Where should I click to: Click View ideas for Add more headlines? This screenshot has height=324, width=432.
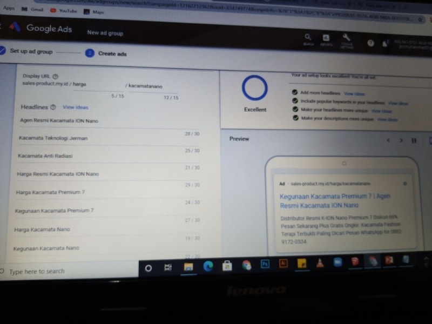(x=355, y=93)
